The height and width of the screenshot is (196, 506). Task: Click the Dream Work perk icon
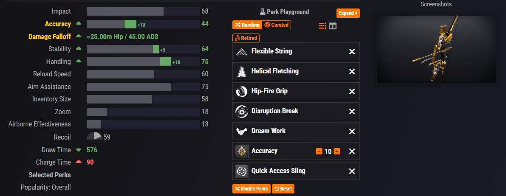tap(242, 131)
